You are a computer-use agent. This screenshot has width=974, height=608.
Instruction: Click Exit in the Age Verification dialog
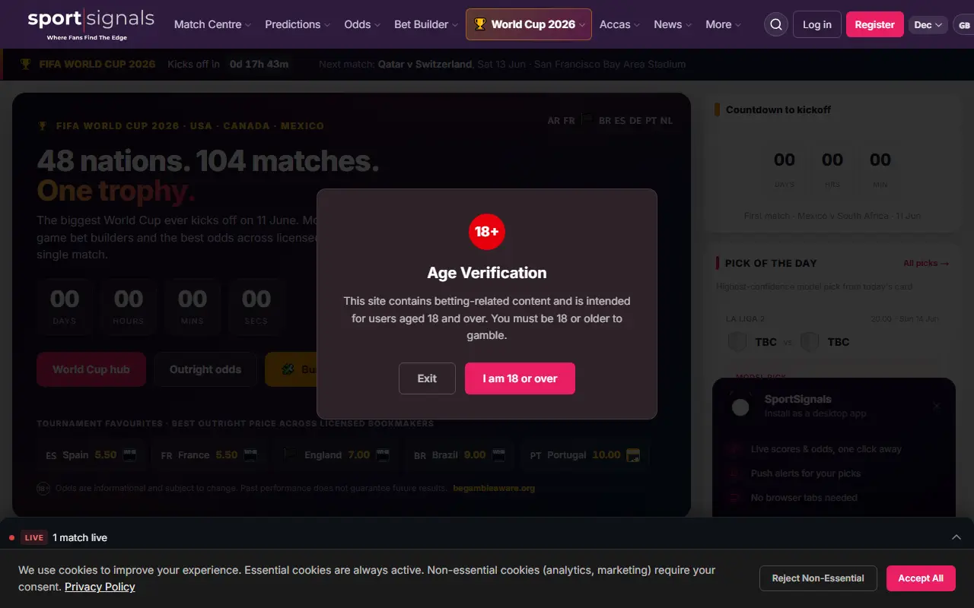[427, 378]
